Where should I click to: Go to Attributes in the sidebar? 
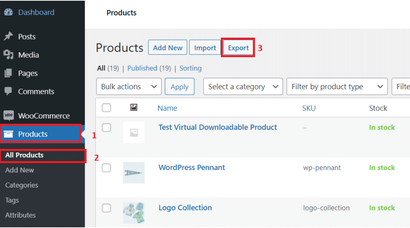click(21, 215)
